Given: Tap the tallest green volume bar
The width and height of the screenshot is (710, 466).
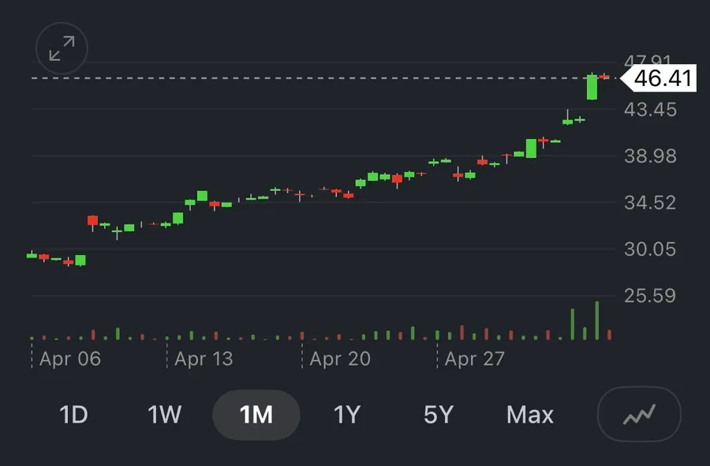Looking at the screenshot, I should coord(597,321).
